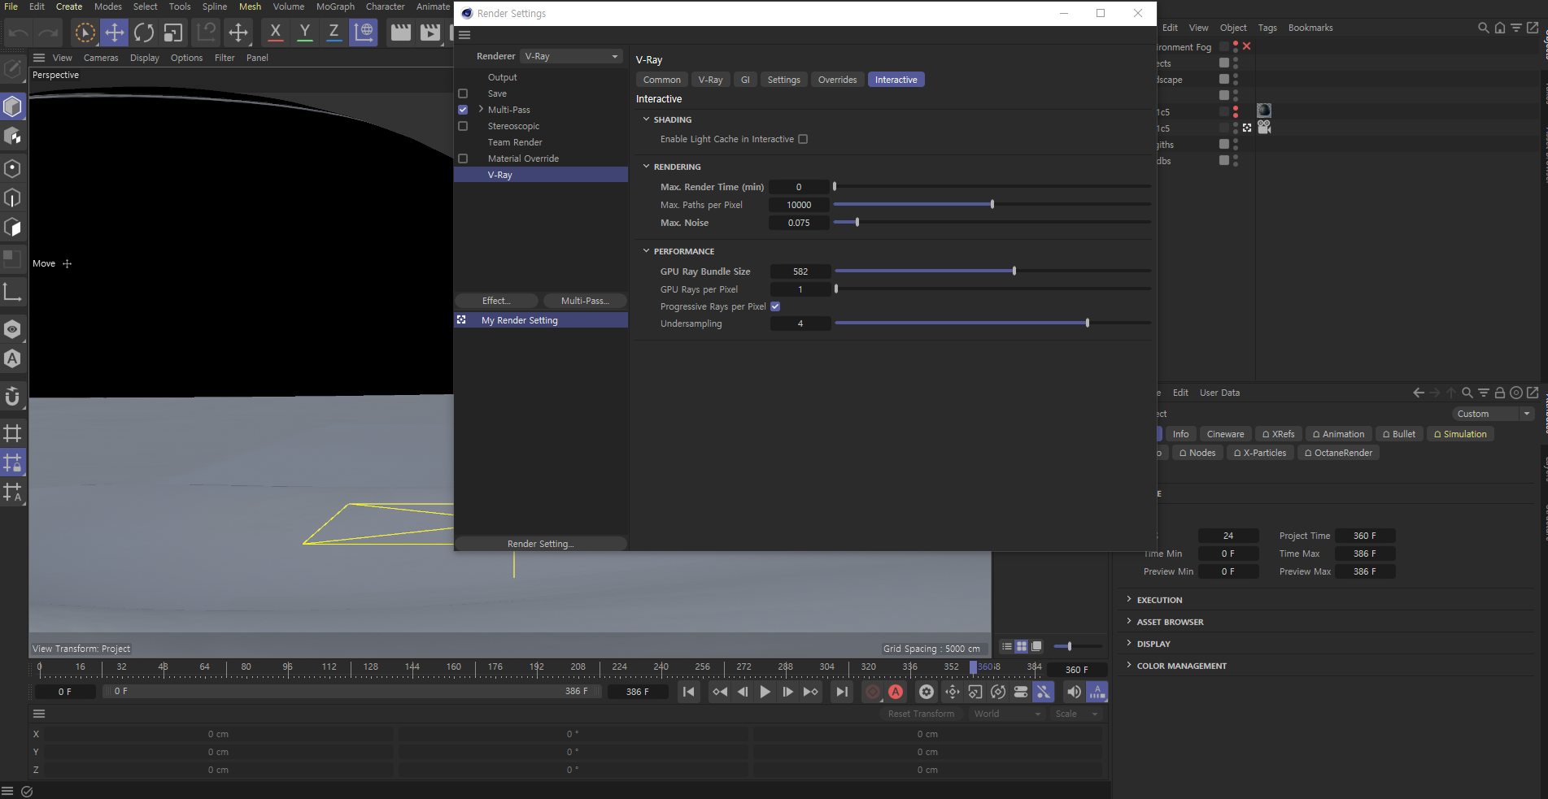This screenshot has height=799, width=1548.
Task: Open Overrides tab
Action: pyautogui.click(x=837, y=80)
